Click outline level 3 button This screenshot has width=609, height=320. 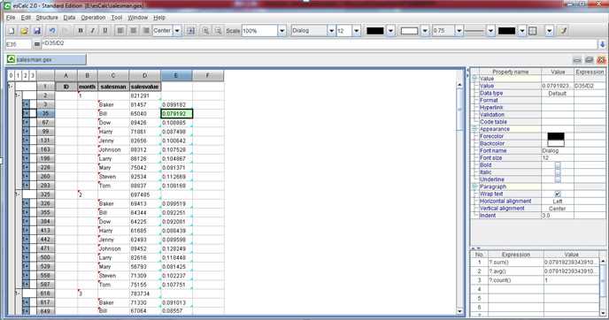click(x=33, y=75)
